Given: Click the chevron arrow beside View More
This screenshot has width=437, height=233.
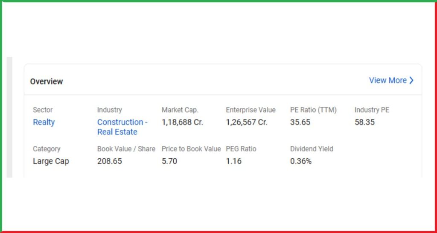Looking at the screenshot, I should pyautogui.click(x=411, y=81).
